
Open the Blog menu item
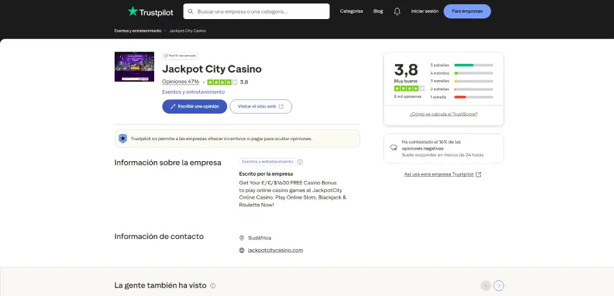pyautogui.click(x=378, y=12)
